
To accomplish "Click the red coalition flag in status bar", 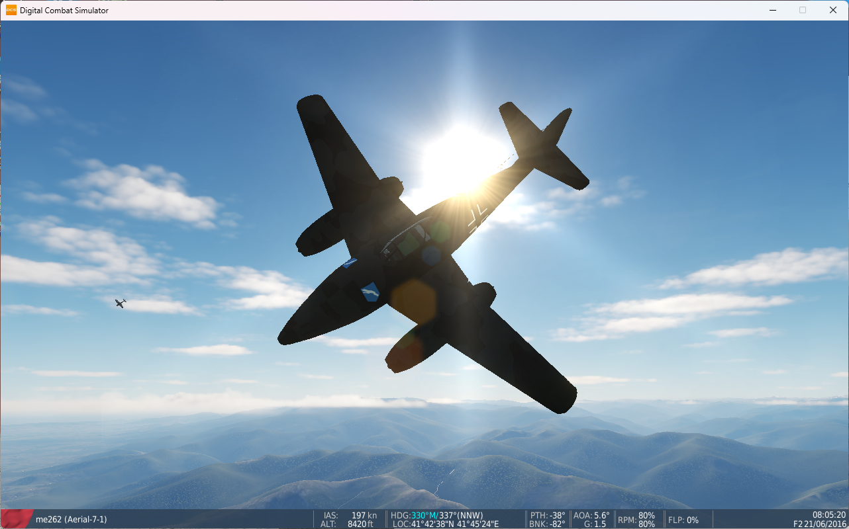I will click(17, 518).
